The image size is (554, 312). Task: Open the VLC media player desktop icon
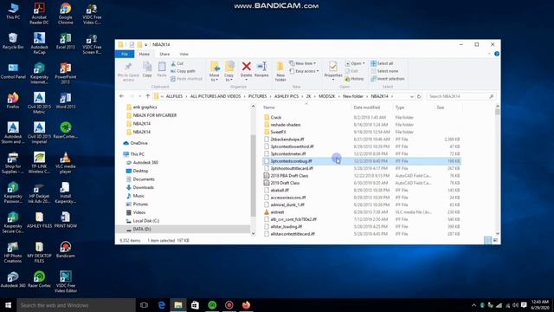click(66, 163)
